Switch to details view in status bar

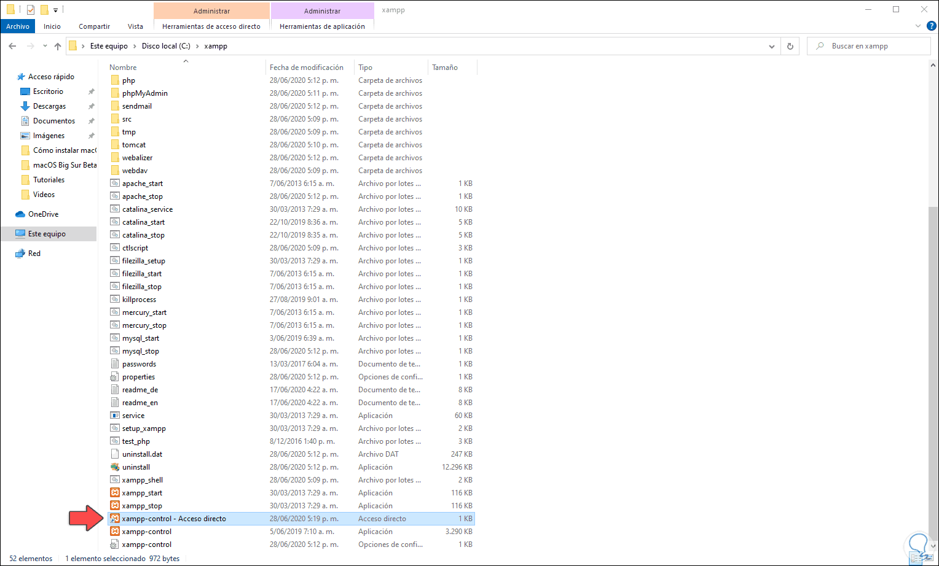point(916,559)
